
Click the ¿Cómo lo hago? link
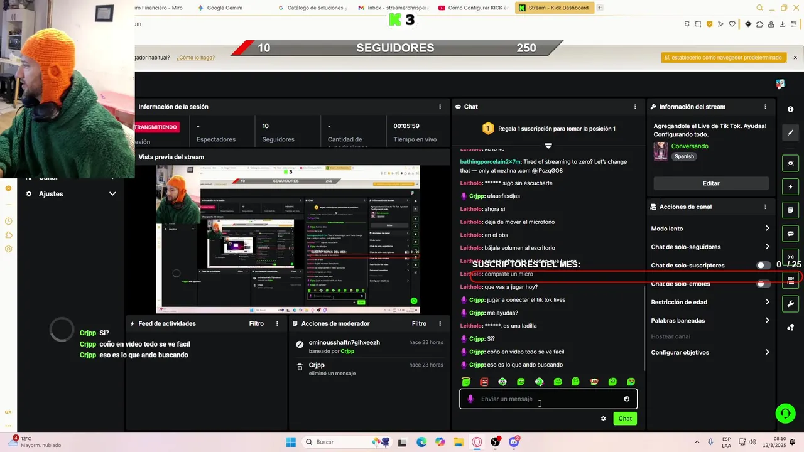pyautogui.click(x=195, y=57)
